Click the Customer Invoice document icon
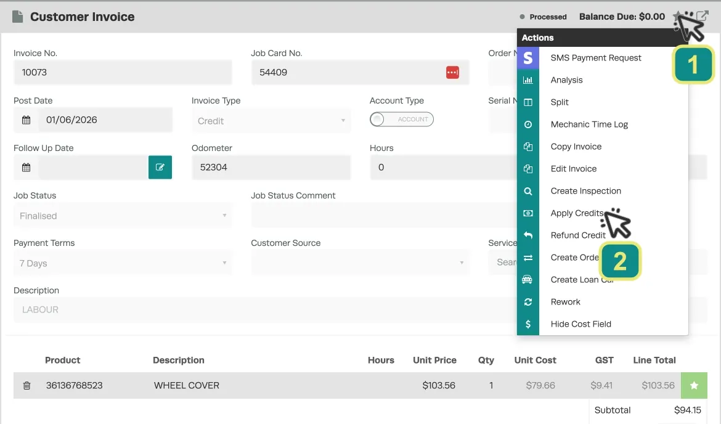This screenshot has height=424, width=721. [x=17, y=17]
